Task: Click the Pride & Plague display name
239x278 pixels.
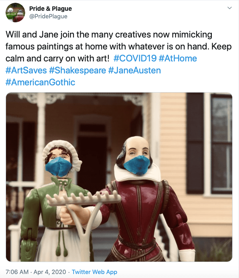Action: coord(50,8)
